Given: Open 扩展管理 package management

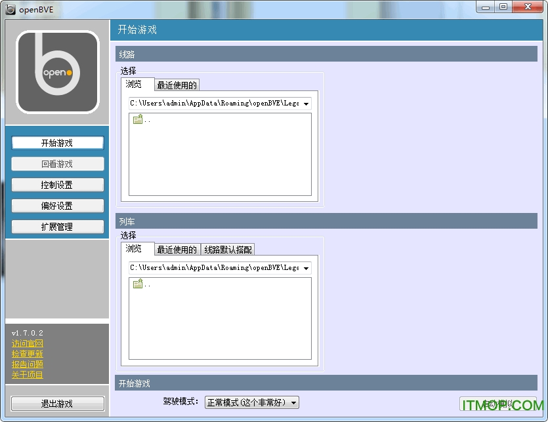Looking at the screenshot, I should (57, 227).
